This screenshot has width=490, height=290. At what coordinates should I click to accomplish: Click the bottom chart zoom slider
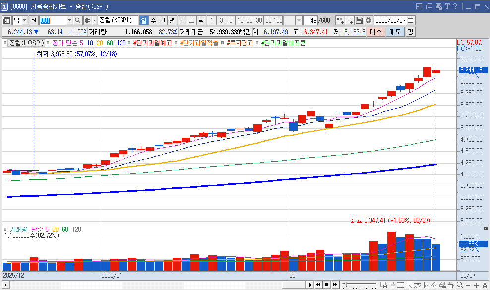(x=360, y=285)
